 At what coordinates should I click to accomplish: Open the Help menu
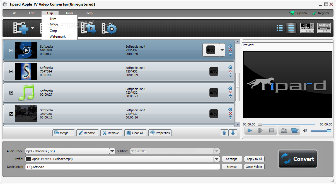tap(89, 13)
